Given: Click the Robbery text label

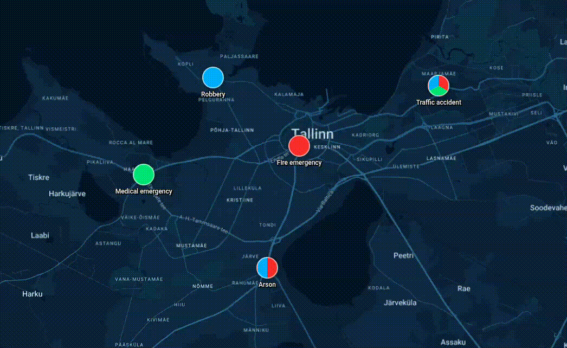Looking at the screenshot, I should [213, 94].
